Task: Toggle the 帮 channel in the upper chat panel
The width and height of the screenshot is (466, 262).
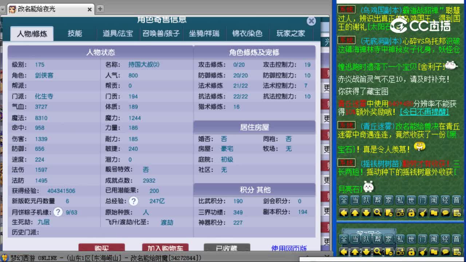Action: point(378,200)
